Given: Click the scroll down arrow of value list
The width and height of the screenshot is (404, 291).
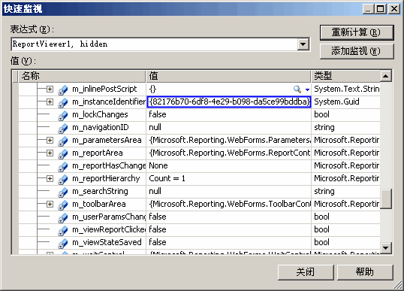Looking at the screenshot, I should coord(386,248).
